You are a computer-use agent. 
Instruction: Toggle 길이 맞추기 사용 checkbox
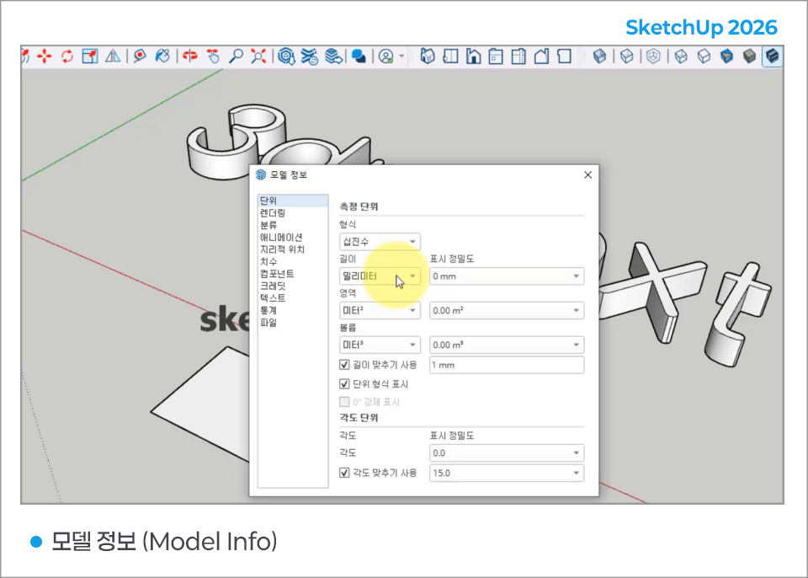[x=344, y=365]
